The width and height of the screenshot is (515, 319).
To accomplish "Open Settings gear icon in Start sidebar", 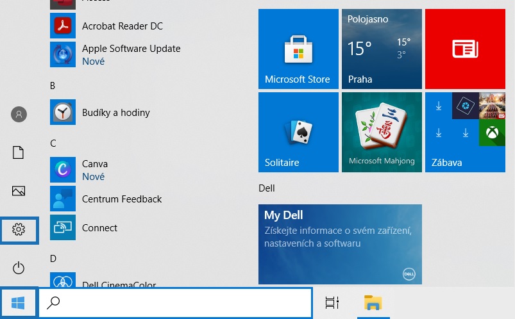I will click(x=19, y=229).
